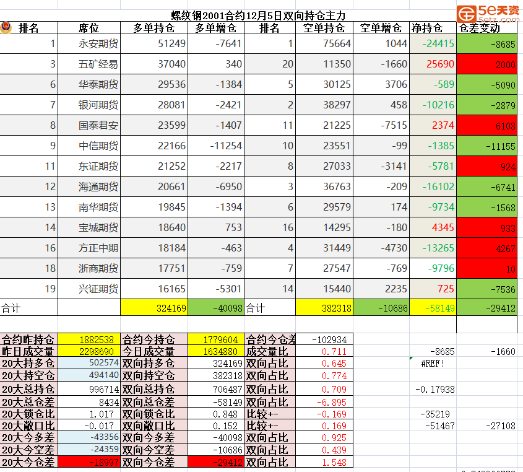
Task: Select the 多单持仓 column header
Action: pyautogui.click(x=154, y=28)
